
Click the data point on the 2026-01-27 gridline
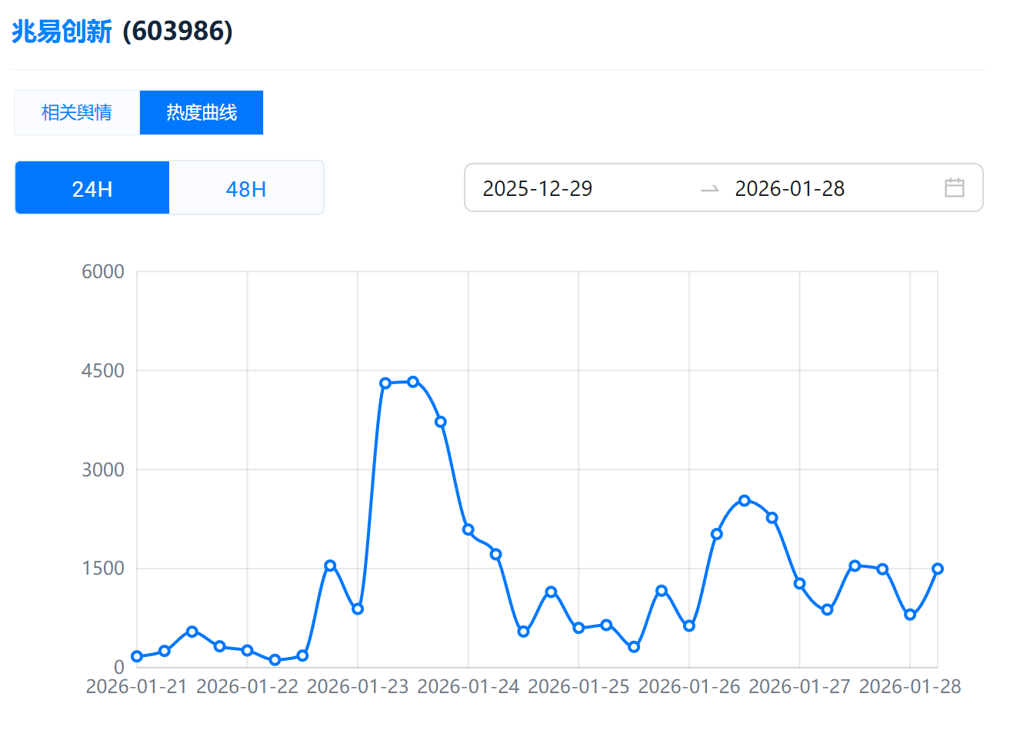(x=800, y=583)
